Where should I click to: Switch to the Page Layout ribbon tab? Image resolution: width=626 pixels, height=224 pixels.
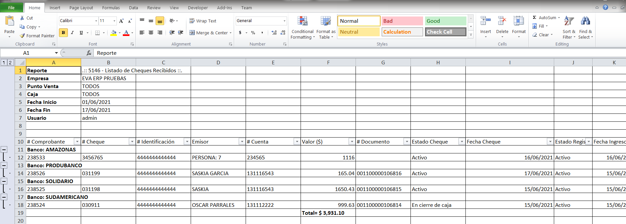(81, 8)
